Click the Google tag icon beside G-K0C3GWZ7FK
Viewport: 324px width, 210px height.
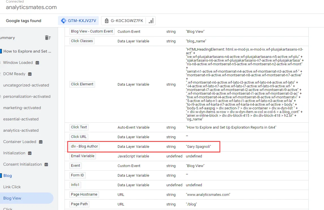107,21
